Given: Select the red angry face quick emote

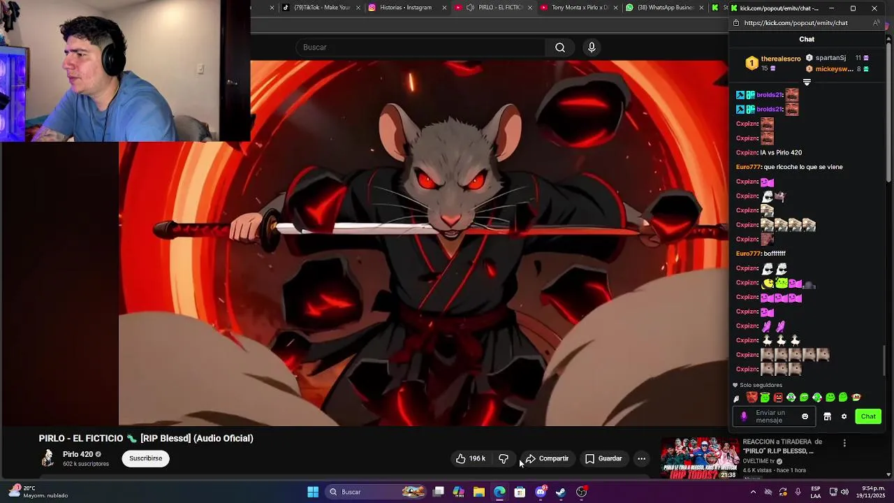Looking at the screenshot, I should click(x=779, y=398).
